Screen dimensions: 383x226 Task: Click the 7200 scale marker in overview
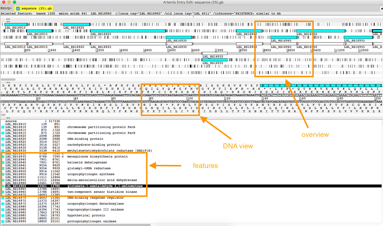(219, 50)
